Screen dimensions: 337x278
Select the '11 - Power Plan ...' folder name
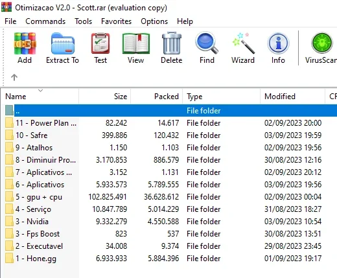pyautogui.click(x=46, y=123)
